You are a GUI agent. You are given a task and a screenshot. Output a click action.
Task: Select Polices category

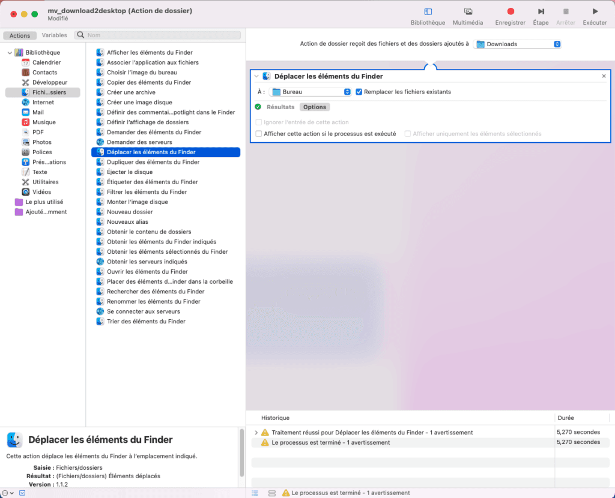[x=42, y=152]
